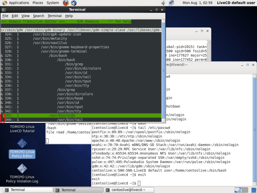Screen dimensions: 257x193
Task: Click the "'?' for help" hint text
Action: [119, 22]
